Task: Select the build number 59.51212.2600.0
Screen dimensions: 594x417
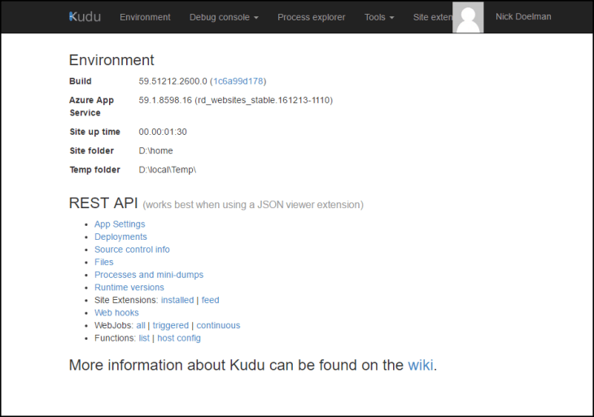Action: [x=173, y=81]
